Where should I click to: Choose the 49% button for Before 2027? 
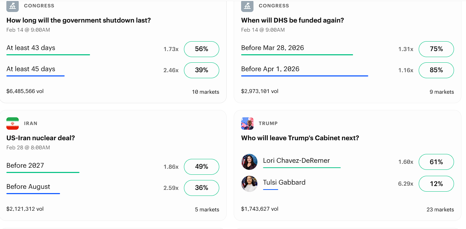pos(201,167)
